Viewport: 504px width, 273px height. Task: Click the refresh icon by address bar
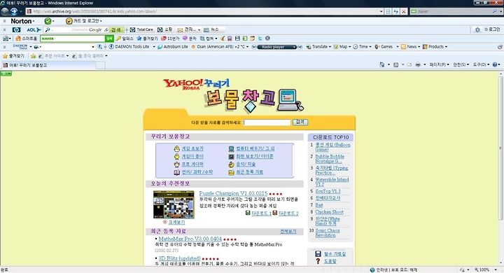click(x=396, y=11)
